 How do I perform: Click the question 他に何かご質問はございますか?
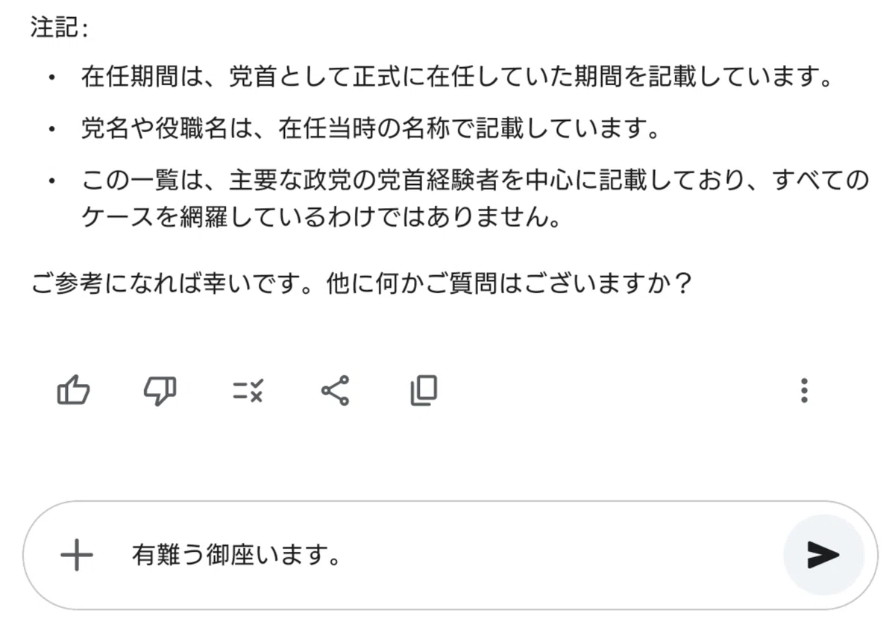tap(507, 285)
